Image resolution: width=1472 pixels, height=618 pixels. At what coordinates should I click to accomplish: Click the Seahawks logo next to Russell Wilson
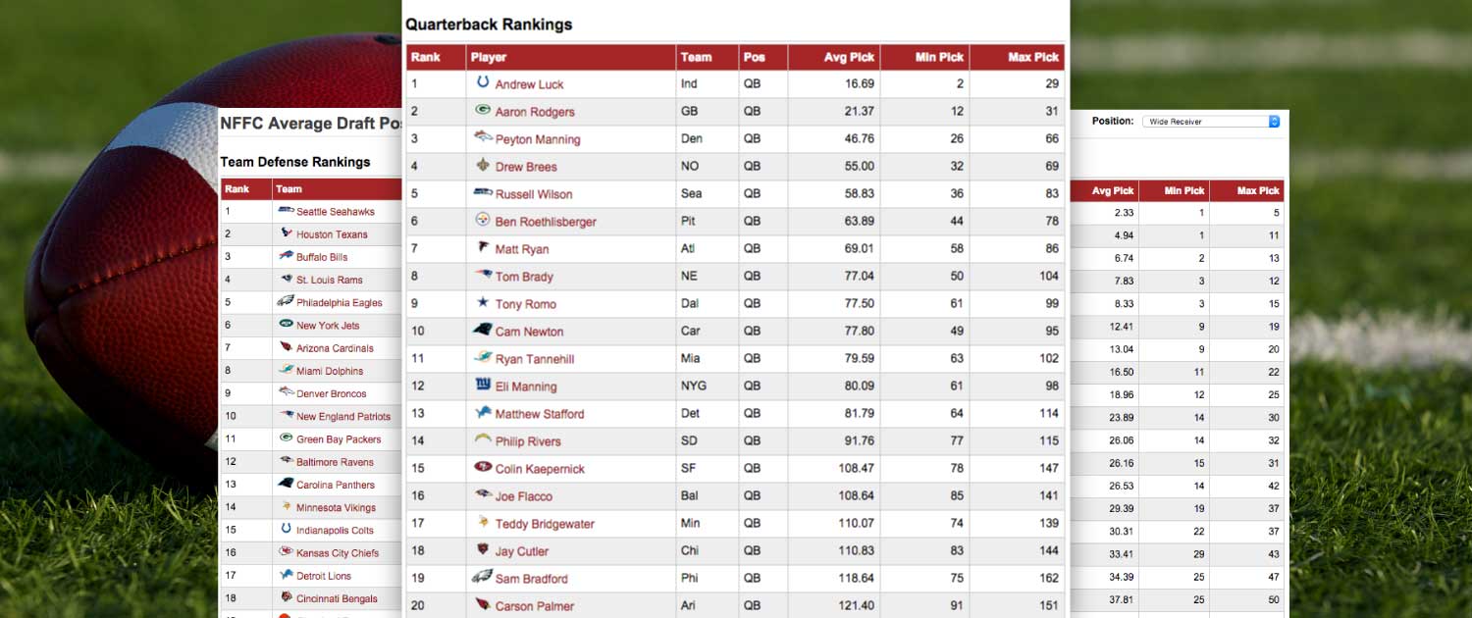click(x=481, y=193)
